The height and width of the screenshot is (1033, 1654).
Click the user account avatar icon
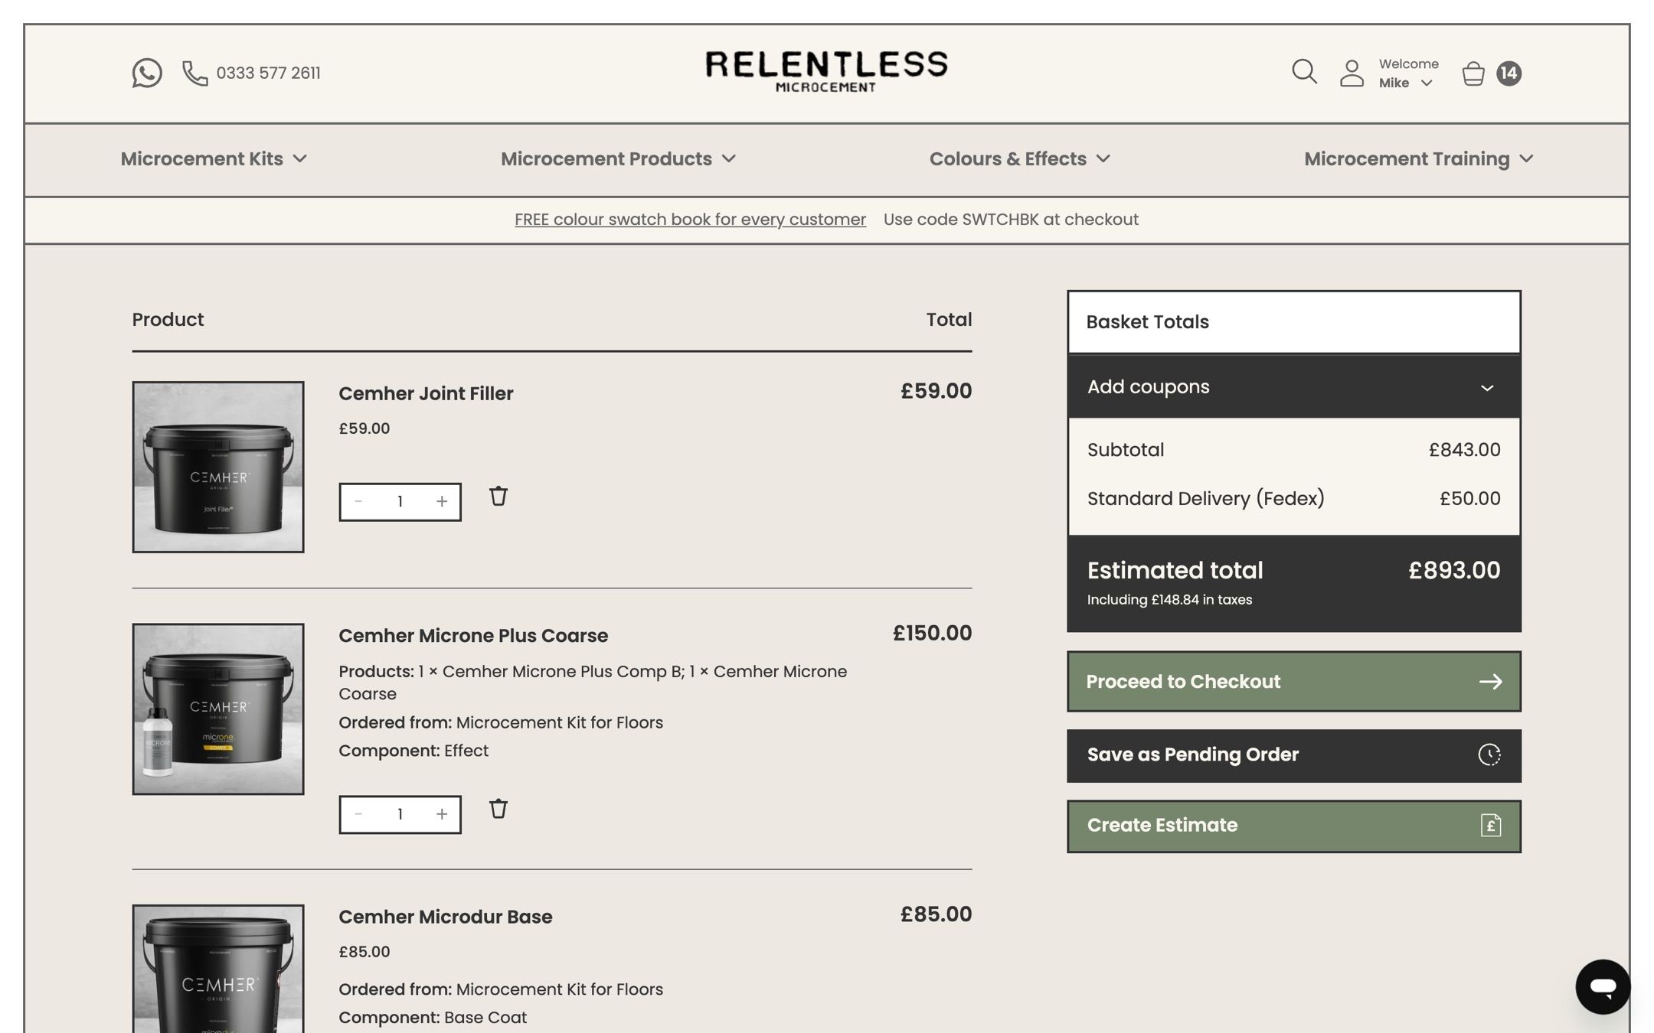[1352, 73]
